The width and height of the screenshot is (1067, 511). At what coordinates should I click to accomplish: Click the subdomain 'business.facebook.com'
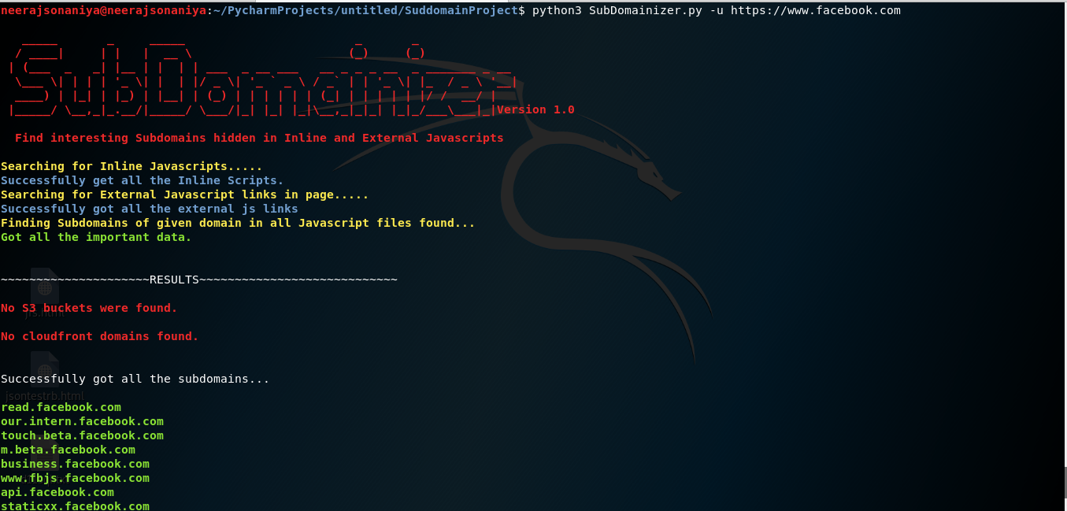75,464
